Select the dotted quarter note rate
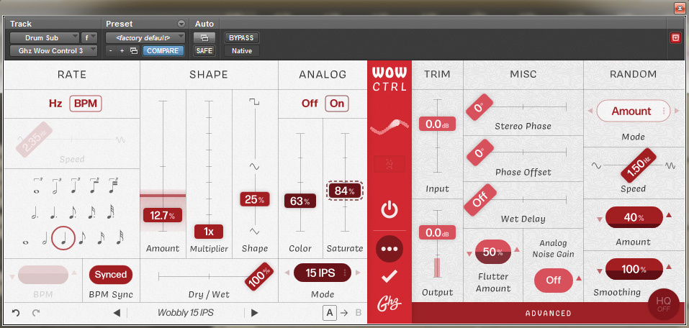The width and height of the screenshot is (689, 328). [53, 212]
